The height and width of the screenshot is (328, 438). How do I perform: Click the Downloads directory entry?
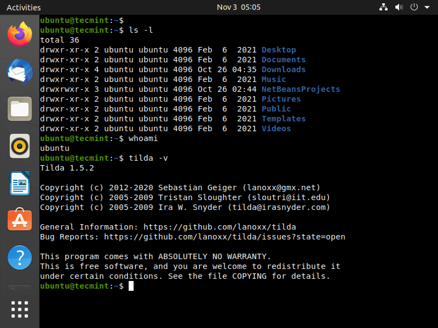(x=284, y=69)
